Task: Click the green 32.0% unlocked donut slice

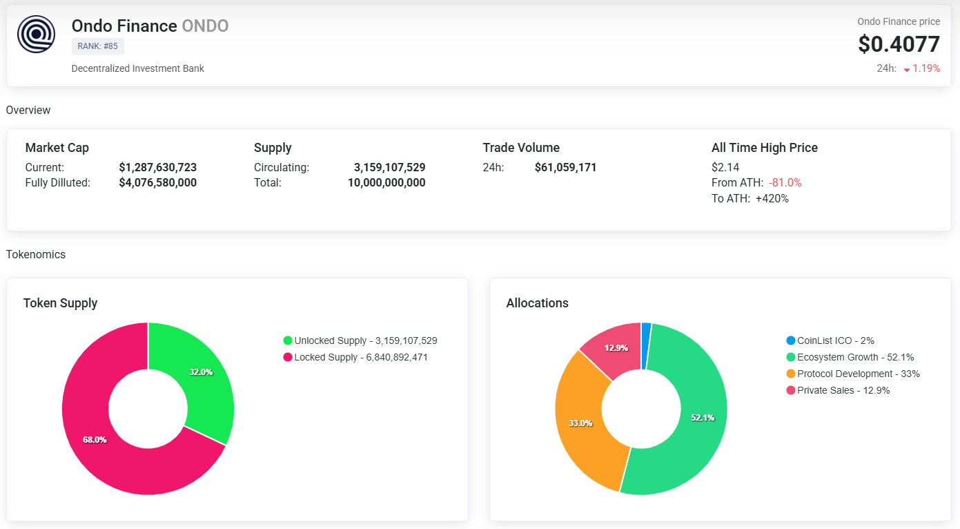Action: pyautogui.click(x=202, y=372)
